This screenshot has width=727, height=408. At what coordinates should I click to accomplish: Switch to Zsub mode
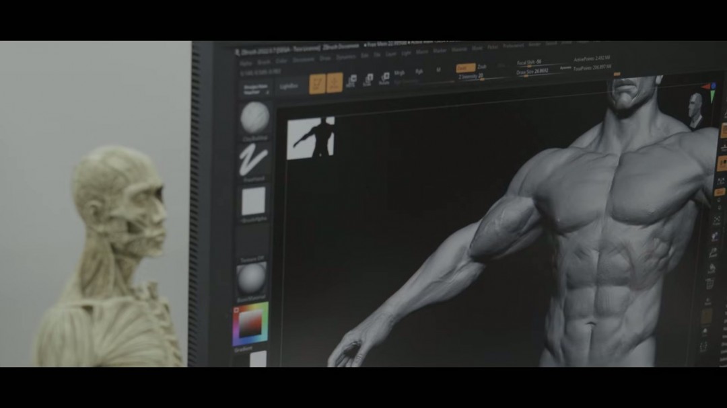coord(482,68)
